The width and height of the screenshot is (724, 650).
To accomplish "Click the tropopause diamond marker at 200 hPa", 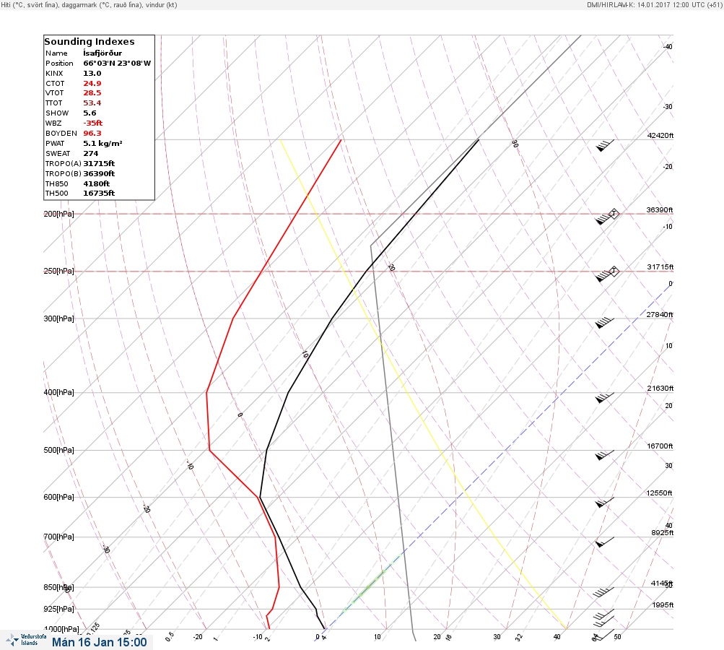I will coord(614,214).
